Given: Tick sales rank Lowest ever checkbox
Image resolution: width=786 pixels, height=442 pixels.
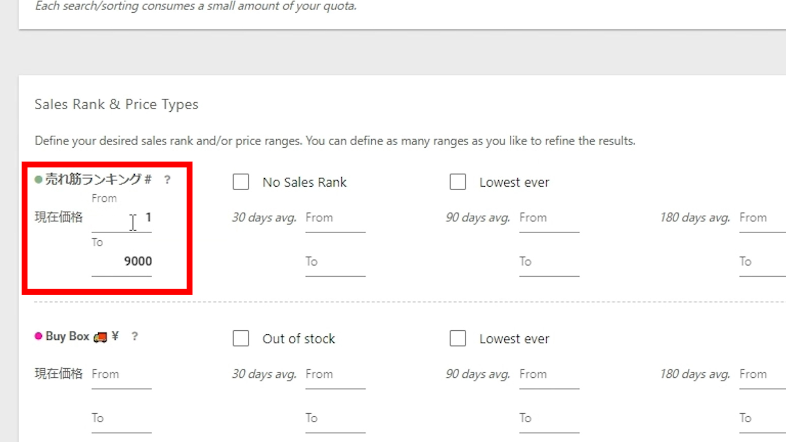Looking at the screenshot, I should coord(458,182).
